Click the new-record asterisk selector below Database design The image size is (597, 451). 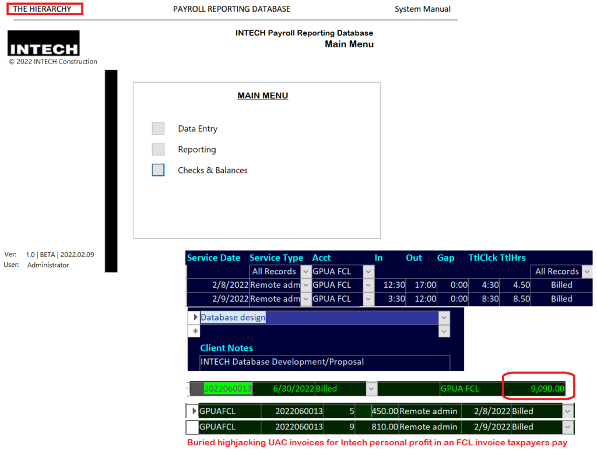[195, 331]
